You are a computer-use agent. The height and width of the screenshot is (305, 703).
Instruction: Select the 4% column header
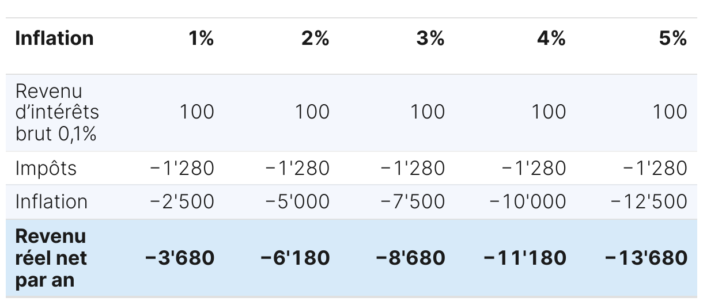pyautogui.click(x=551, y=38)
